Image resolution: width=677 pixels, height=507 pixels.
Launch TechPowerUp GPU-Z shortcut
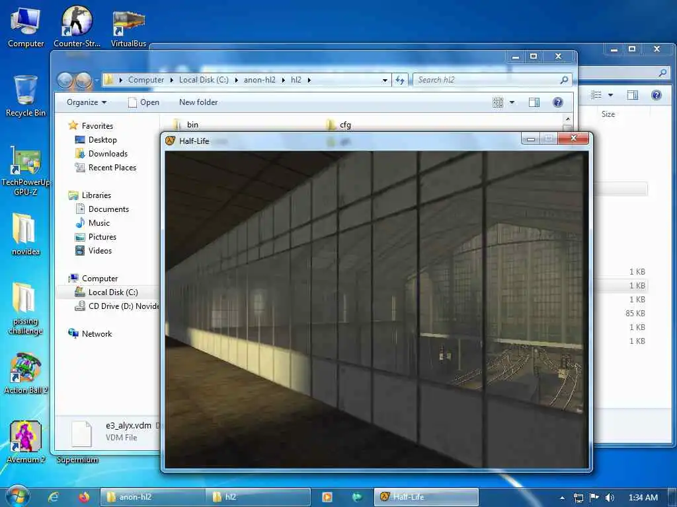point(26,171)
